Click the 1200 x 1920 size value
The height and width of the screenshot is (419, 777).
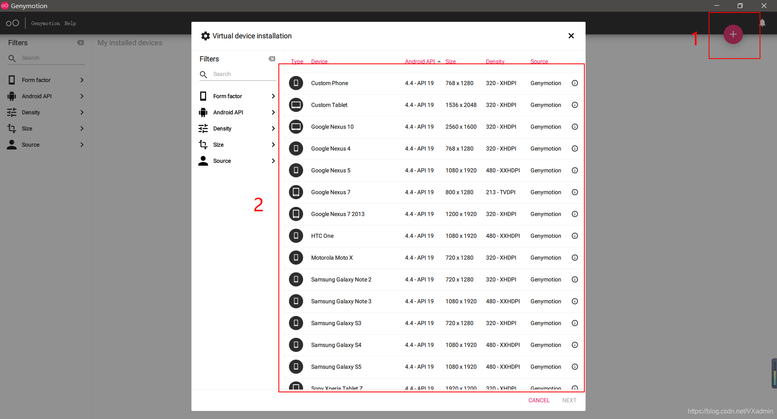(x=461, y=214)
